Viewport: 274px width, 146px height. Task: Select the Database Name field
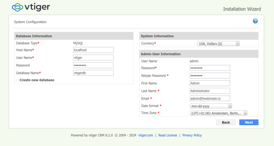[x=93, y=73]
